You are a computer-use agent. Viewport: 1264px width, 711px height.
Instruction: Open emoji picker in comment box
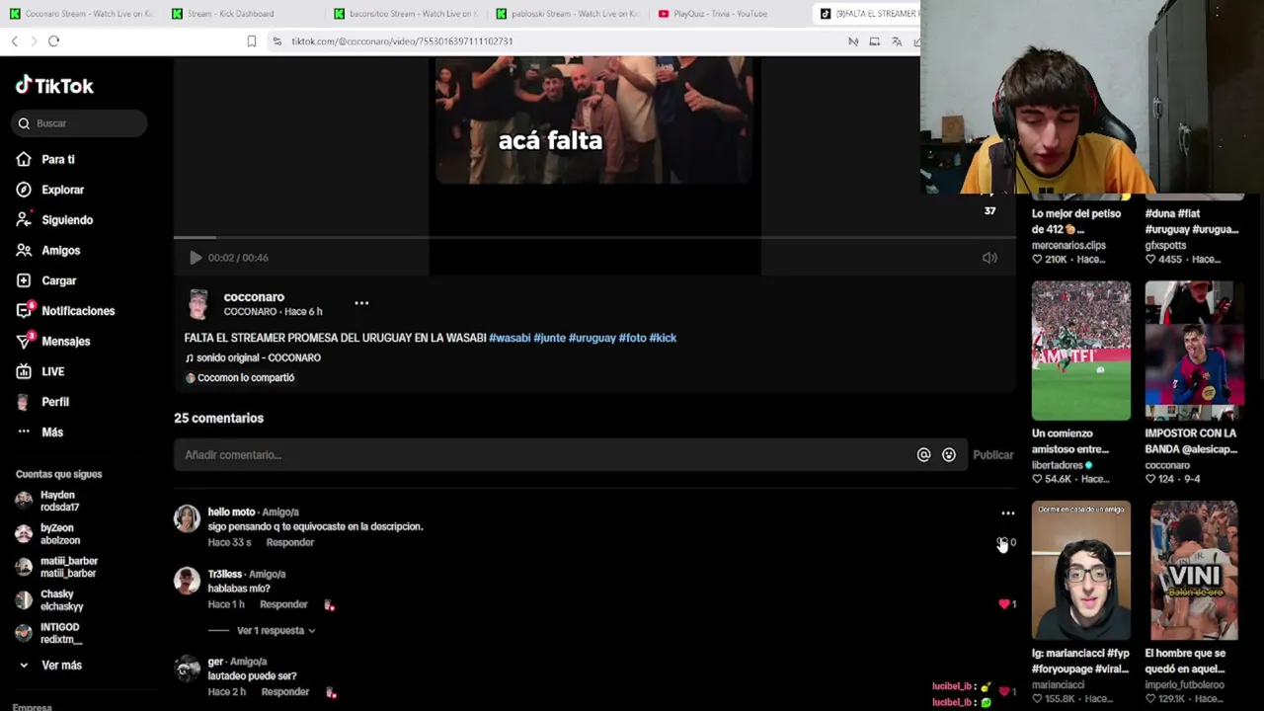[948, 455]
